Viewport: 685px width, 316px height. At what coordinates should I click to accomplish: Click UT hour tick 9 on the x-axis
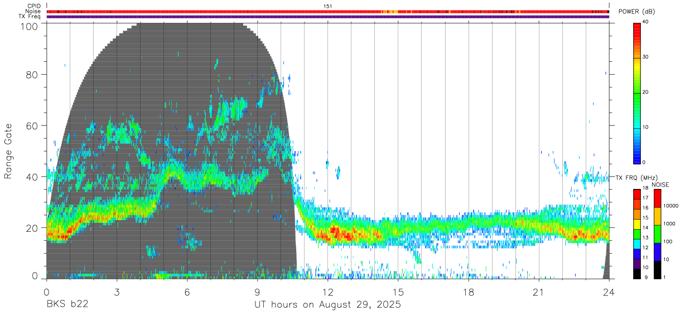coord(257,292)
